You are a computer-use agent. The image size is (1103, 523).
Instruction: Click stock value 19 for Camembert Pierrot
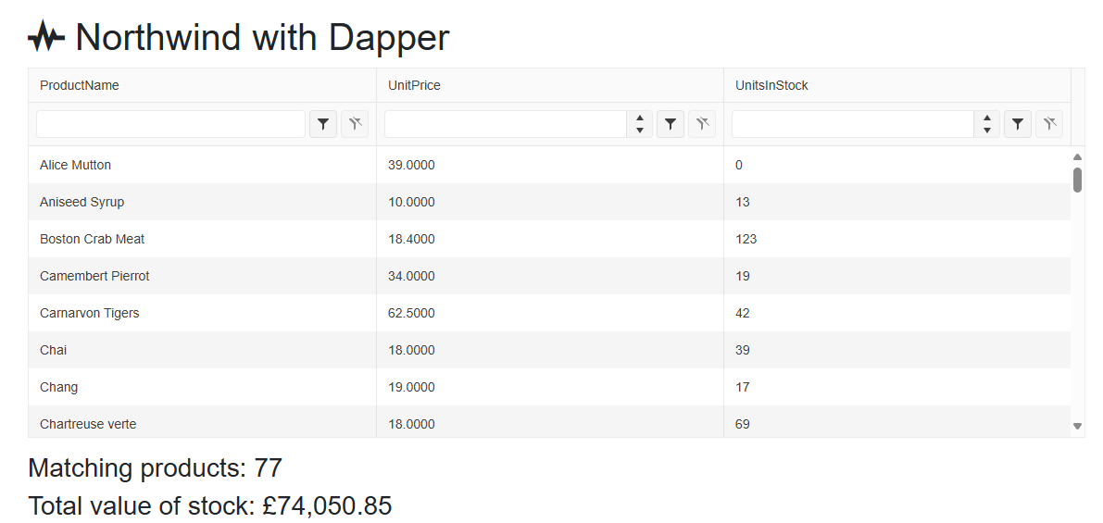pos(897,276)
